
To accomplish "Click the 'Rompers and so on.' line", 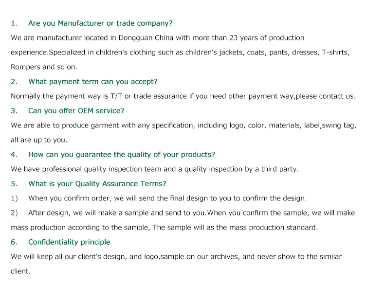I will [x=44, y=67].
